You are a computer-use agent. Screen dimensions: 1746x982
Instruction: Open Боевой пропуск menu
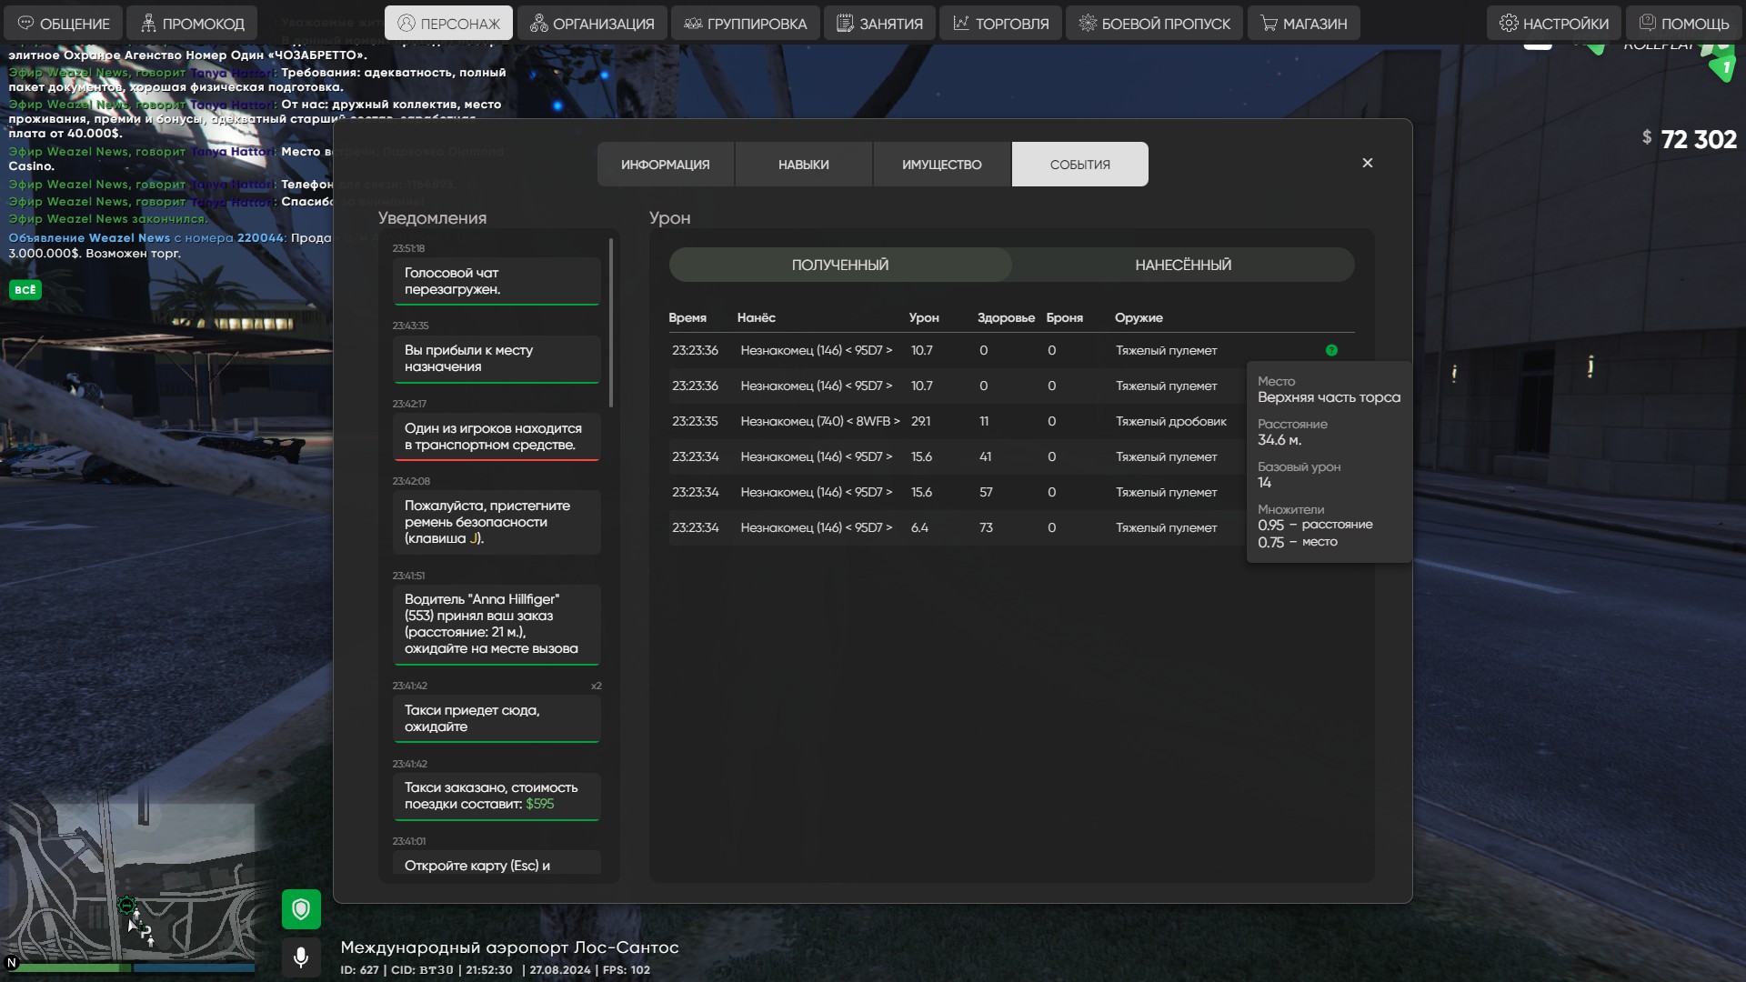click(1153, 24)
